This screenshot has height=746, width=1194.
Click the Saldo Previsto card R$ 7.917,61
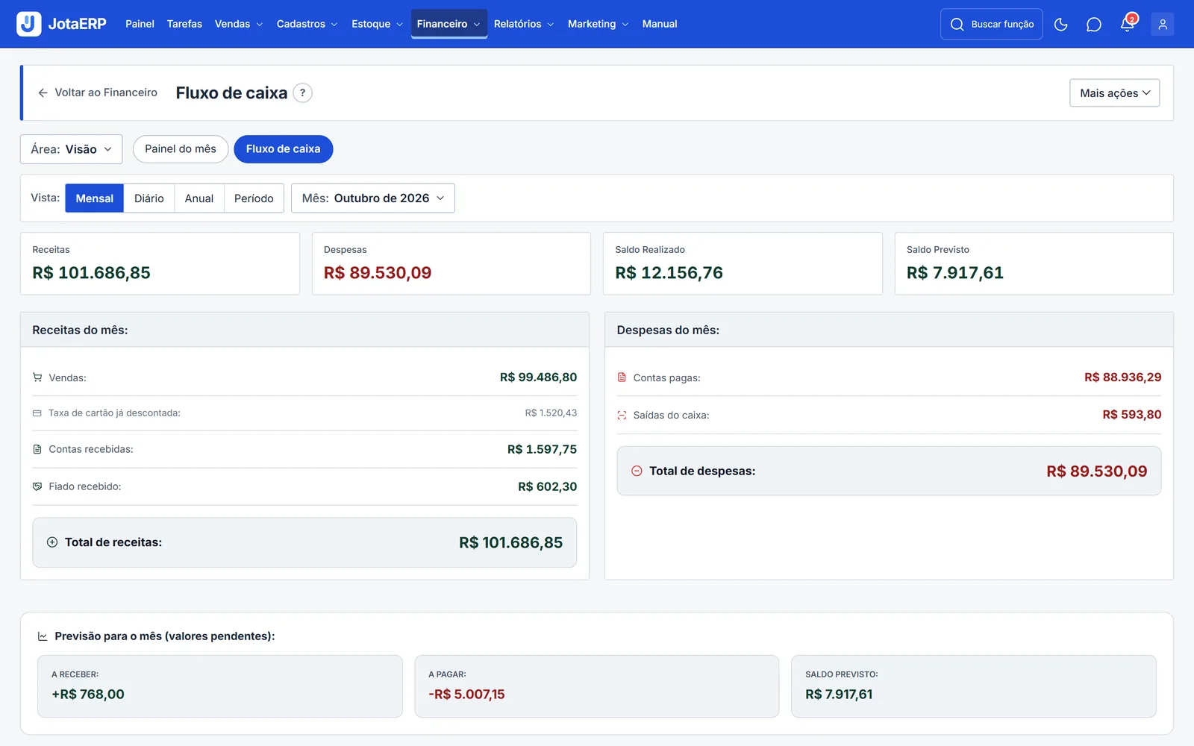1034,263
